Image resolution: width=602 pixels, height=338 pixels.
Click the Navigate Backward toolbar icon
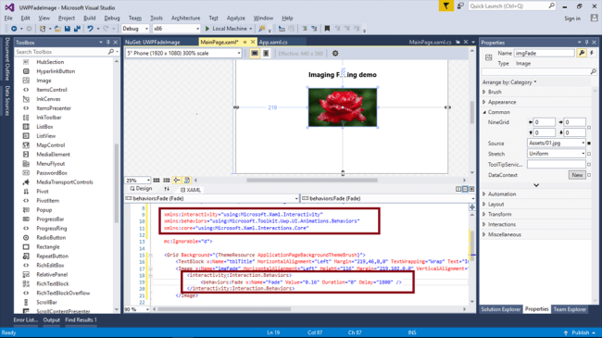click(14, 29)
